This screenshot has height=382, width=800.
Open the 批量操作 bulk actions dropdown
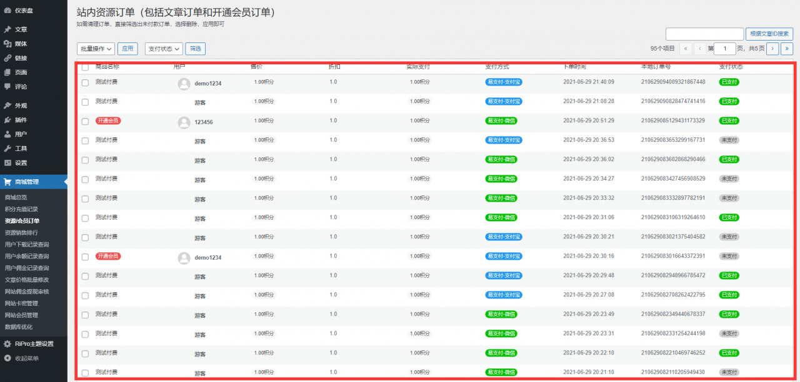pos(96,49)
